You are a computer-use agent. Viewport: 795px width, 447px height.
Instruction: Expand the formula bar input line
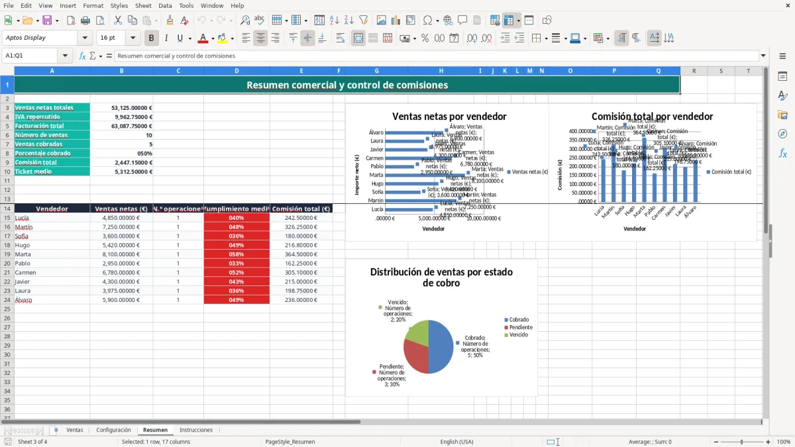pyautogui.click(x=763, y=56)
